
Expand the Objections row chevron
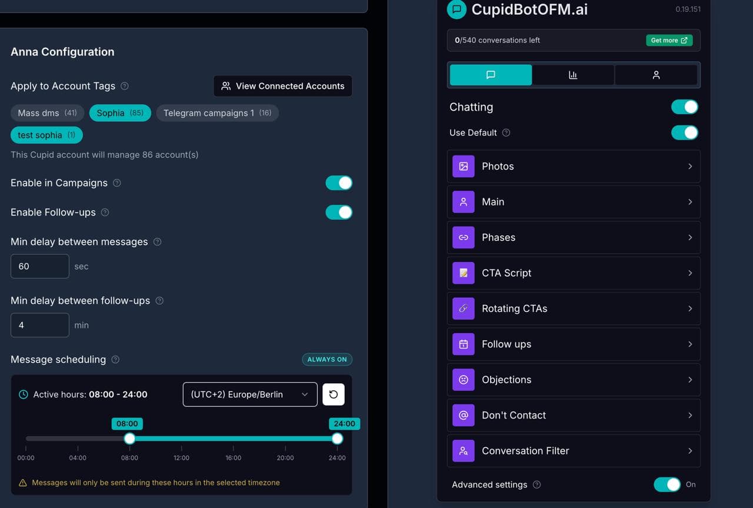(690, 380)
